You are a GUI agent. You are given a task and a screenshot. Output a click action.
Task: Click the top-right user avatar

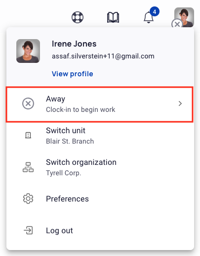pyautogui.click(x=184, y=17)
